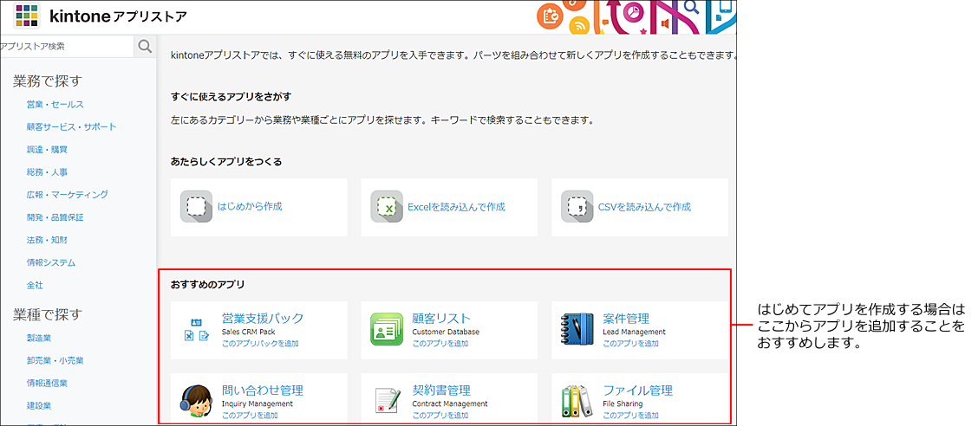Focus the アプリストア検索 search field
Image resolution: width=978 pixels, height=426 pixels.
(x=68, y=47)
